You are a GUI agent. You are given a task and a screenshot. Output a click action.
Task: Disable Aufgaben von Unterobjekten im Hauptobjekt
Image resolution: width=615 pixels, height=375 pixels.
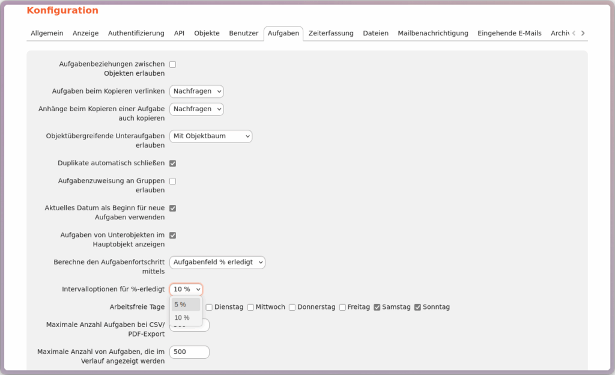click(x=172, y=236)
